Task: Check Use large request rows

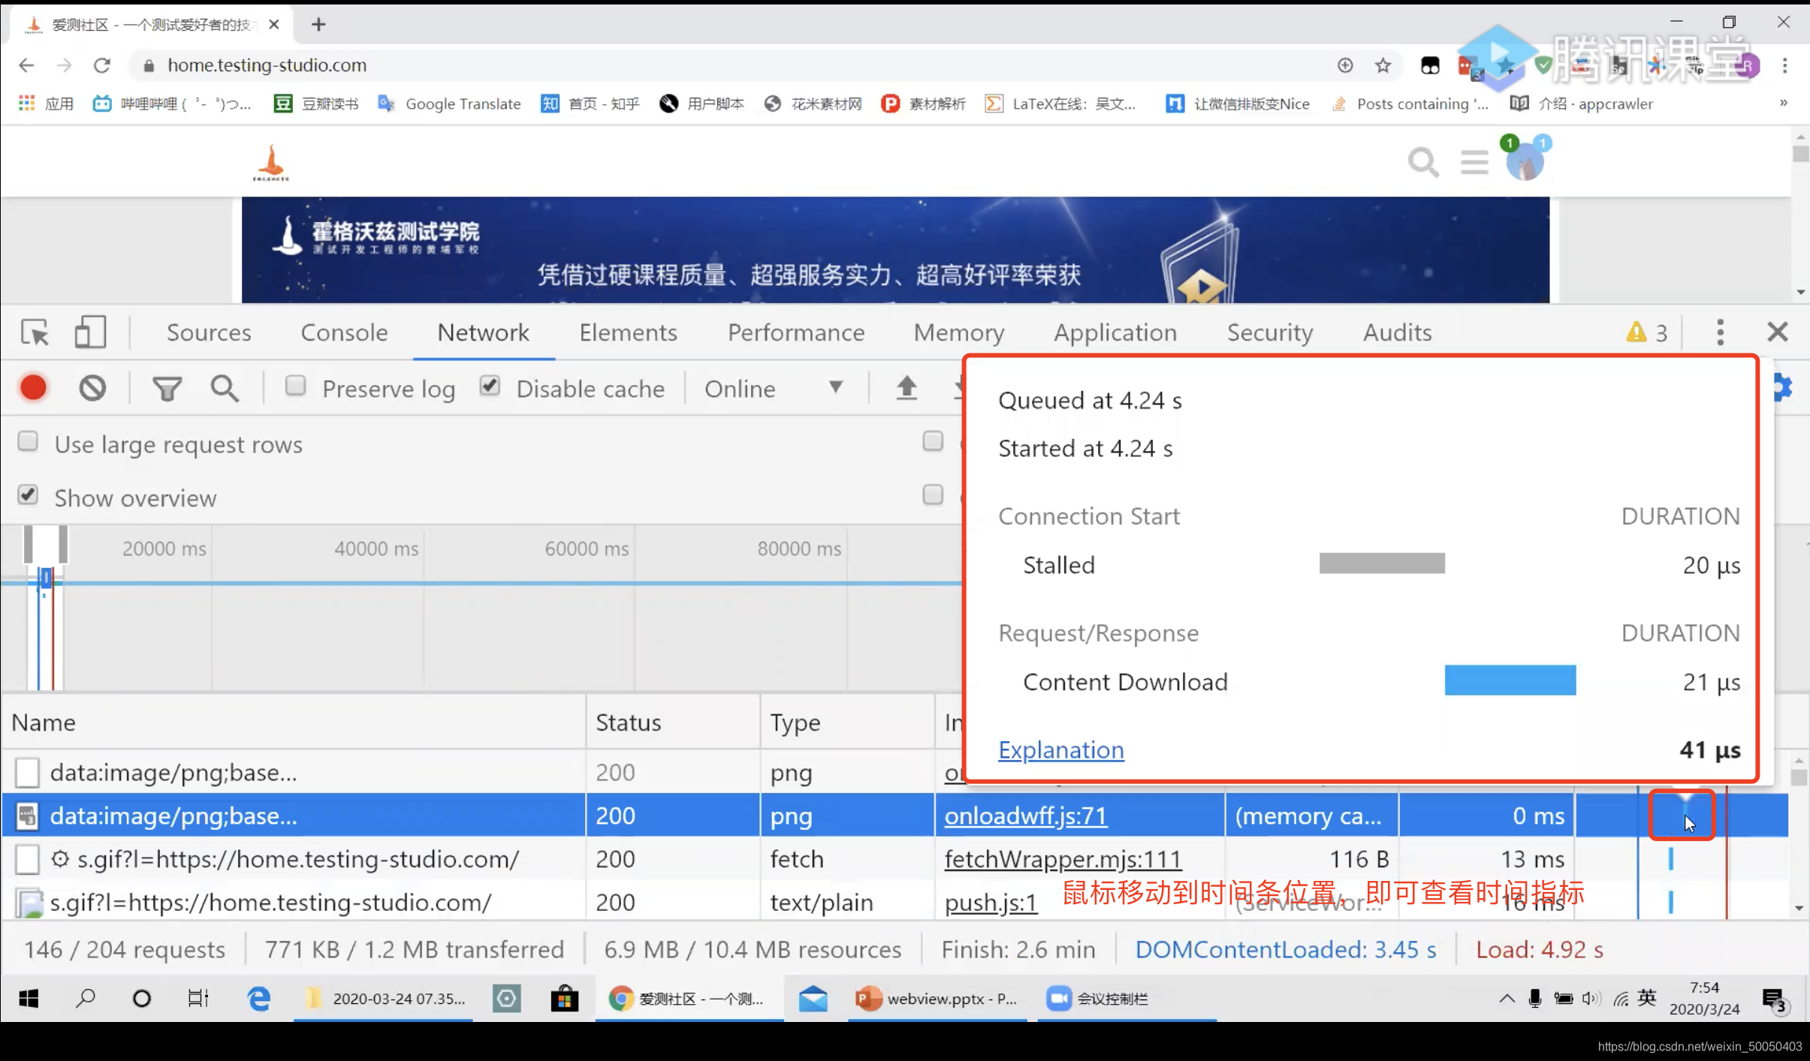Action: [x=28, y=441]
